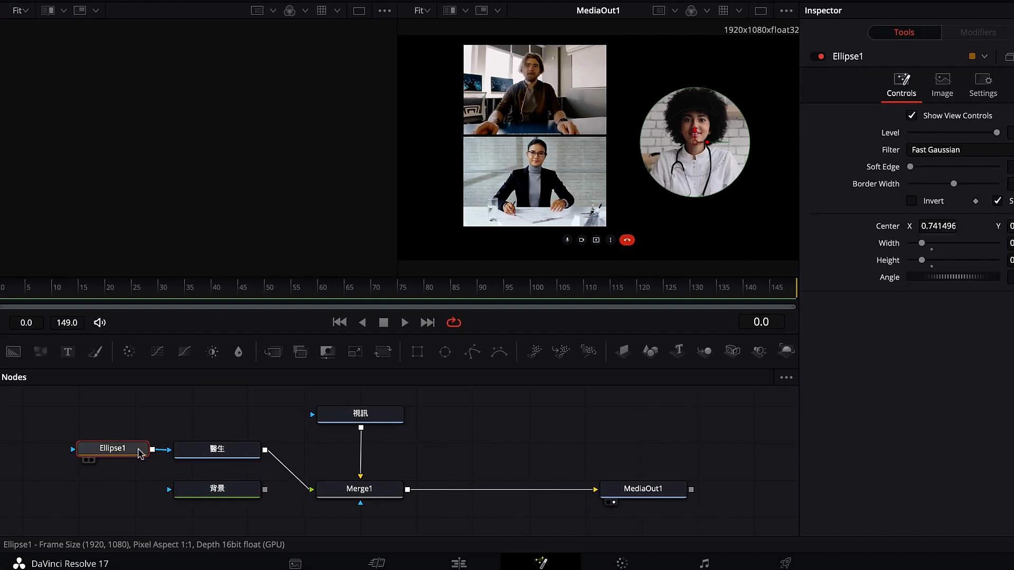Screen dimensions: 1014x570
Task: Open the Nodes panel options menu
Action: click(x=786, y=377)
